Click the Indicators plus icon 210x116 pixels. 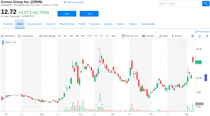[x=2, y=36]
